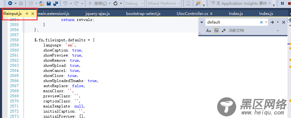
Task: Open the Find Next options dropdown
Action: click(x=278, y=22)
